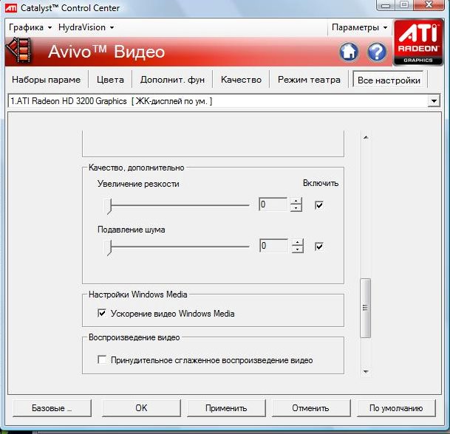Image resolution: width=450 pixels, height=434 pixels.
Task: Click the Увеличение резкости value field
Action: (273, 204)
